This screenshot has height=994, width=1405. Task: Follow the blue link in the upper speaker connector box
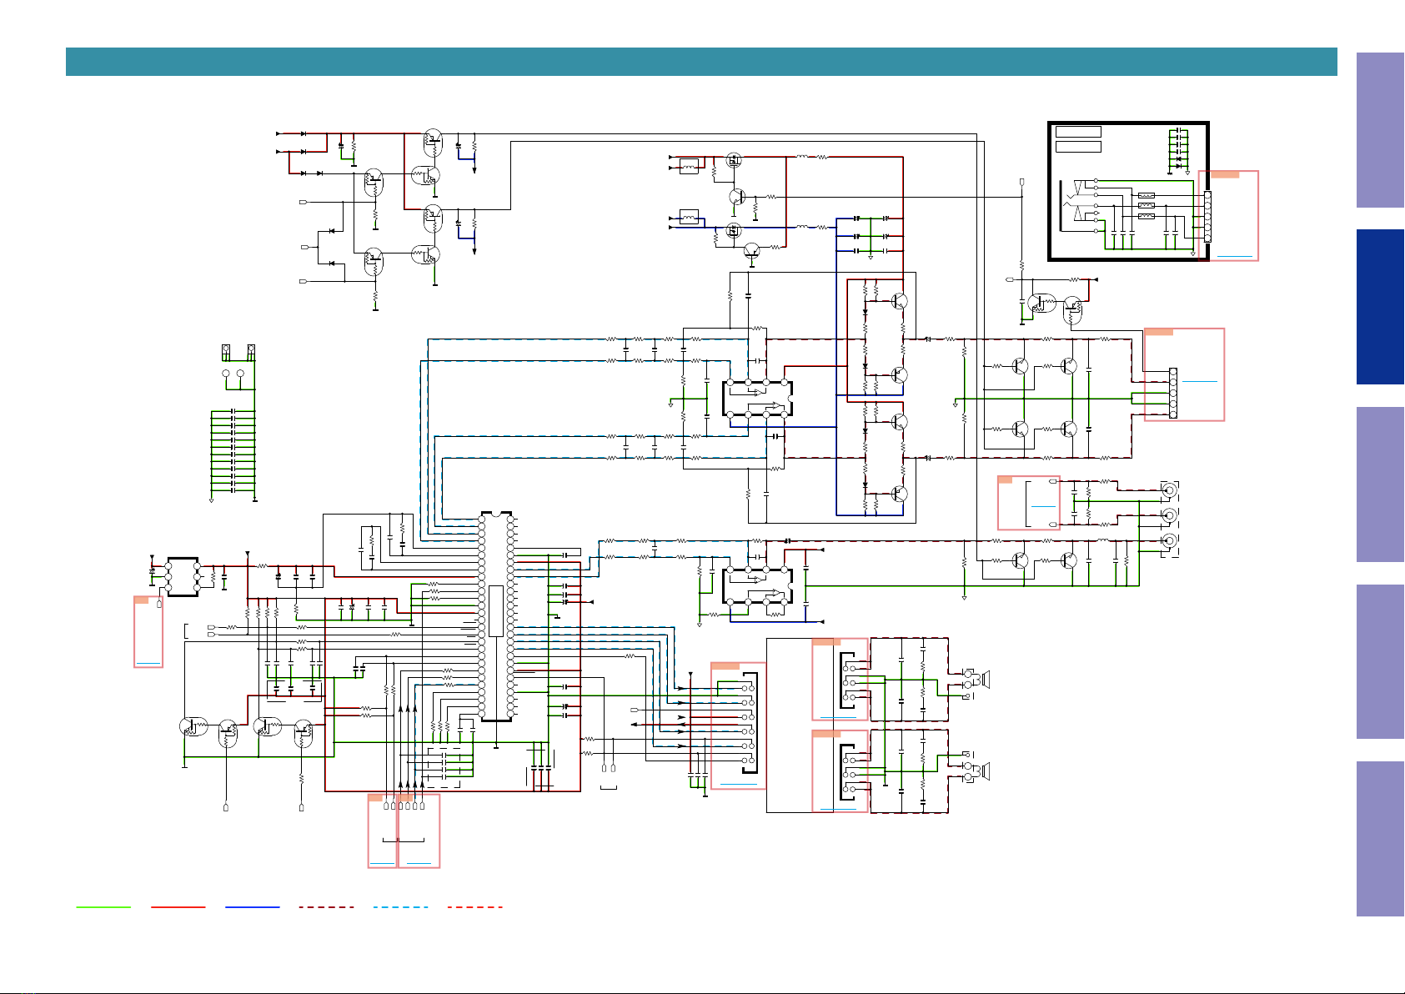(838, 717)
